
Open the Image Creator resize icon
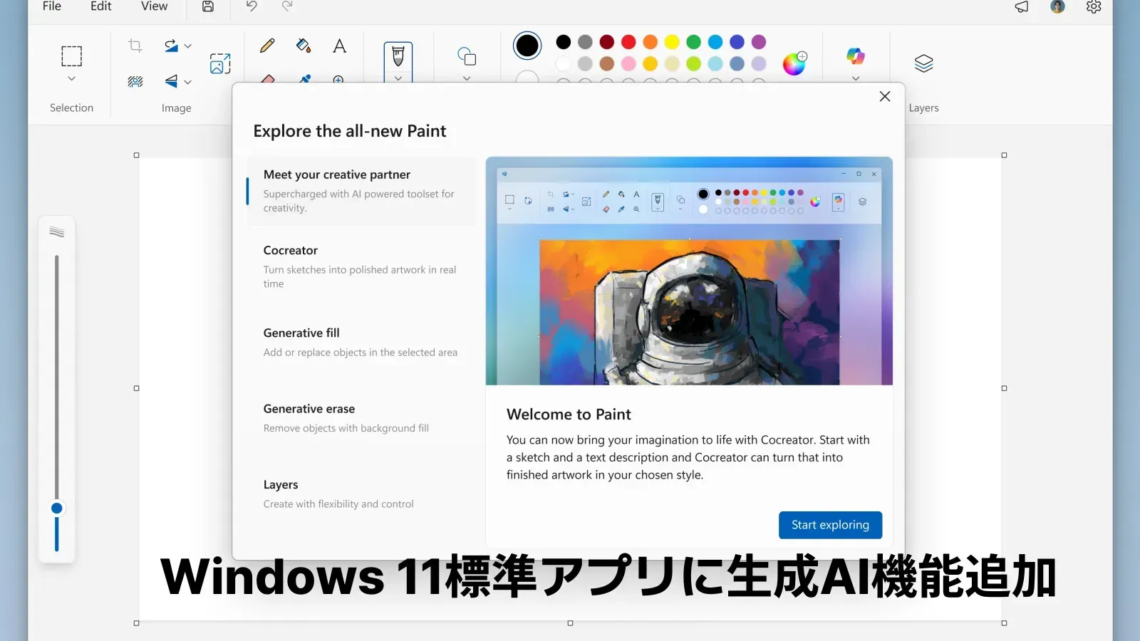click(220, 63)
